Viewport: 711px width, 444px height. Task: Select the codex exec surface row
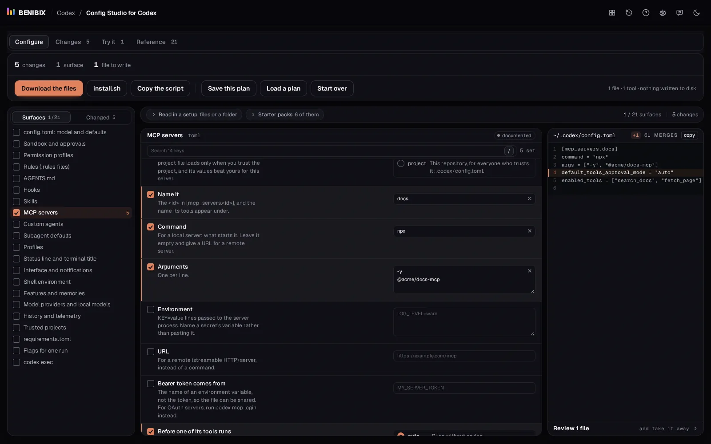(x=71, y=362)
